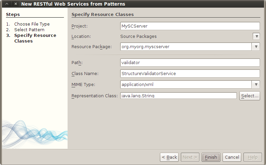
Task: Expand the Resource Package dropdown arrow
Action: pyautogui.click(x=256, y=47)
